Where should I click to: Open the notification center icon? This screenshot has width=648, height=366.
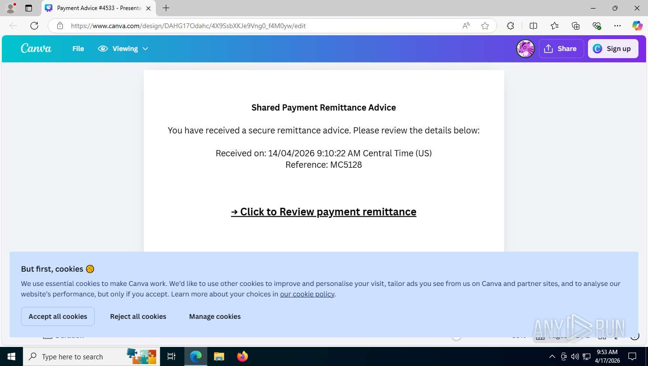[x=632, y=356]
